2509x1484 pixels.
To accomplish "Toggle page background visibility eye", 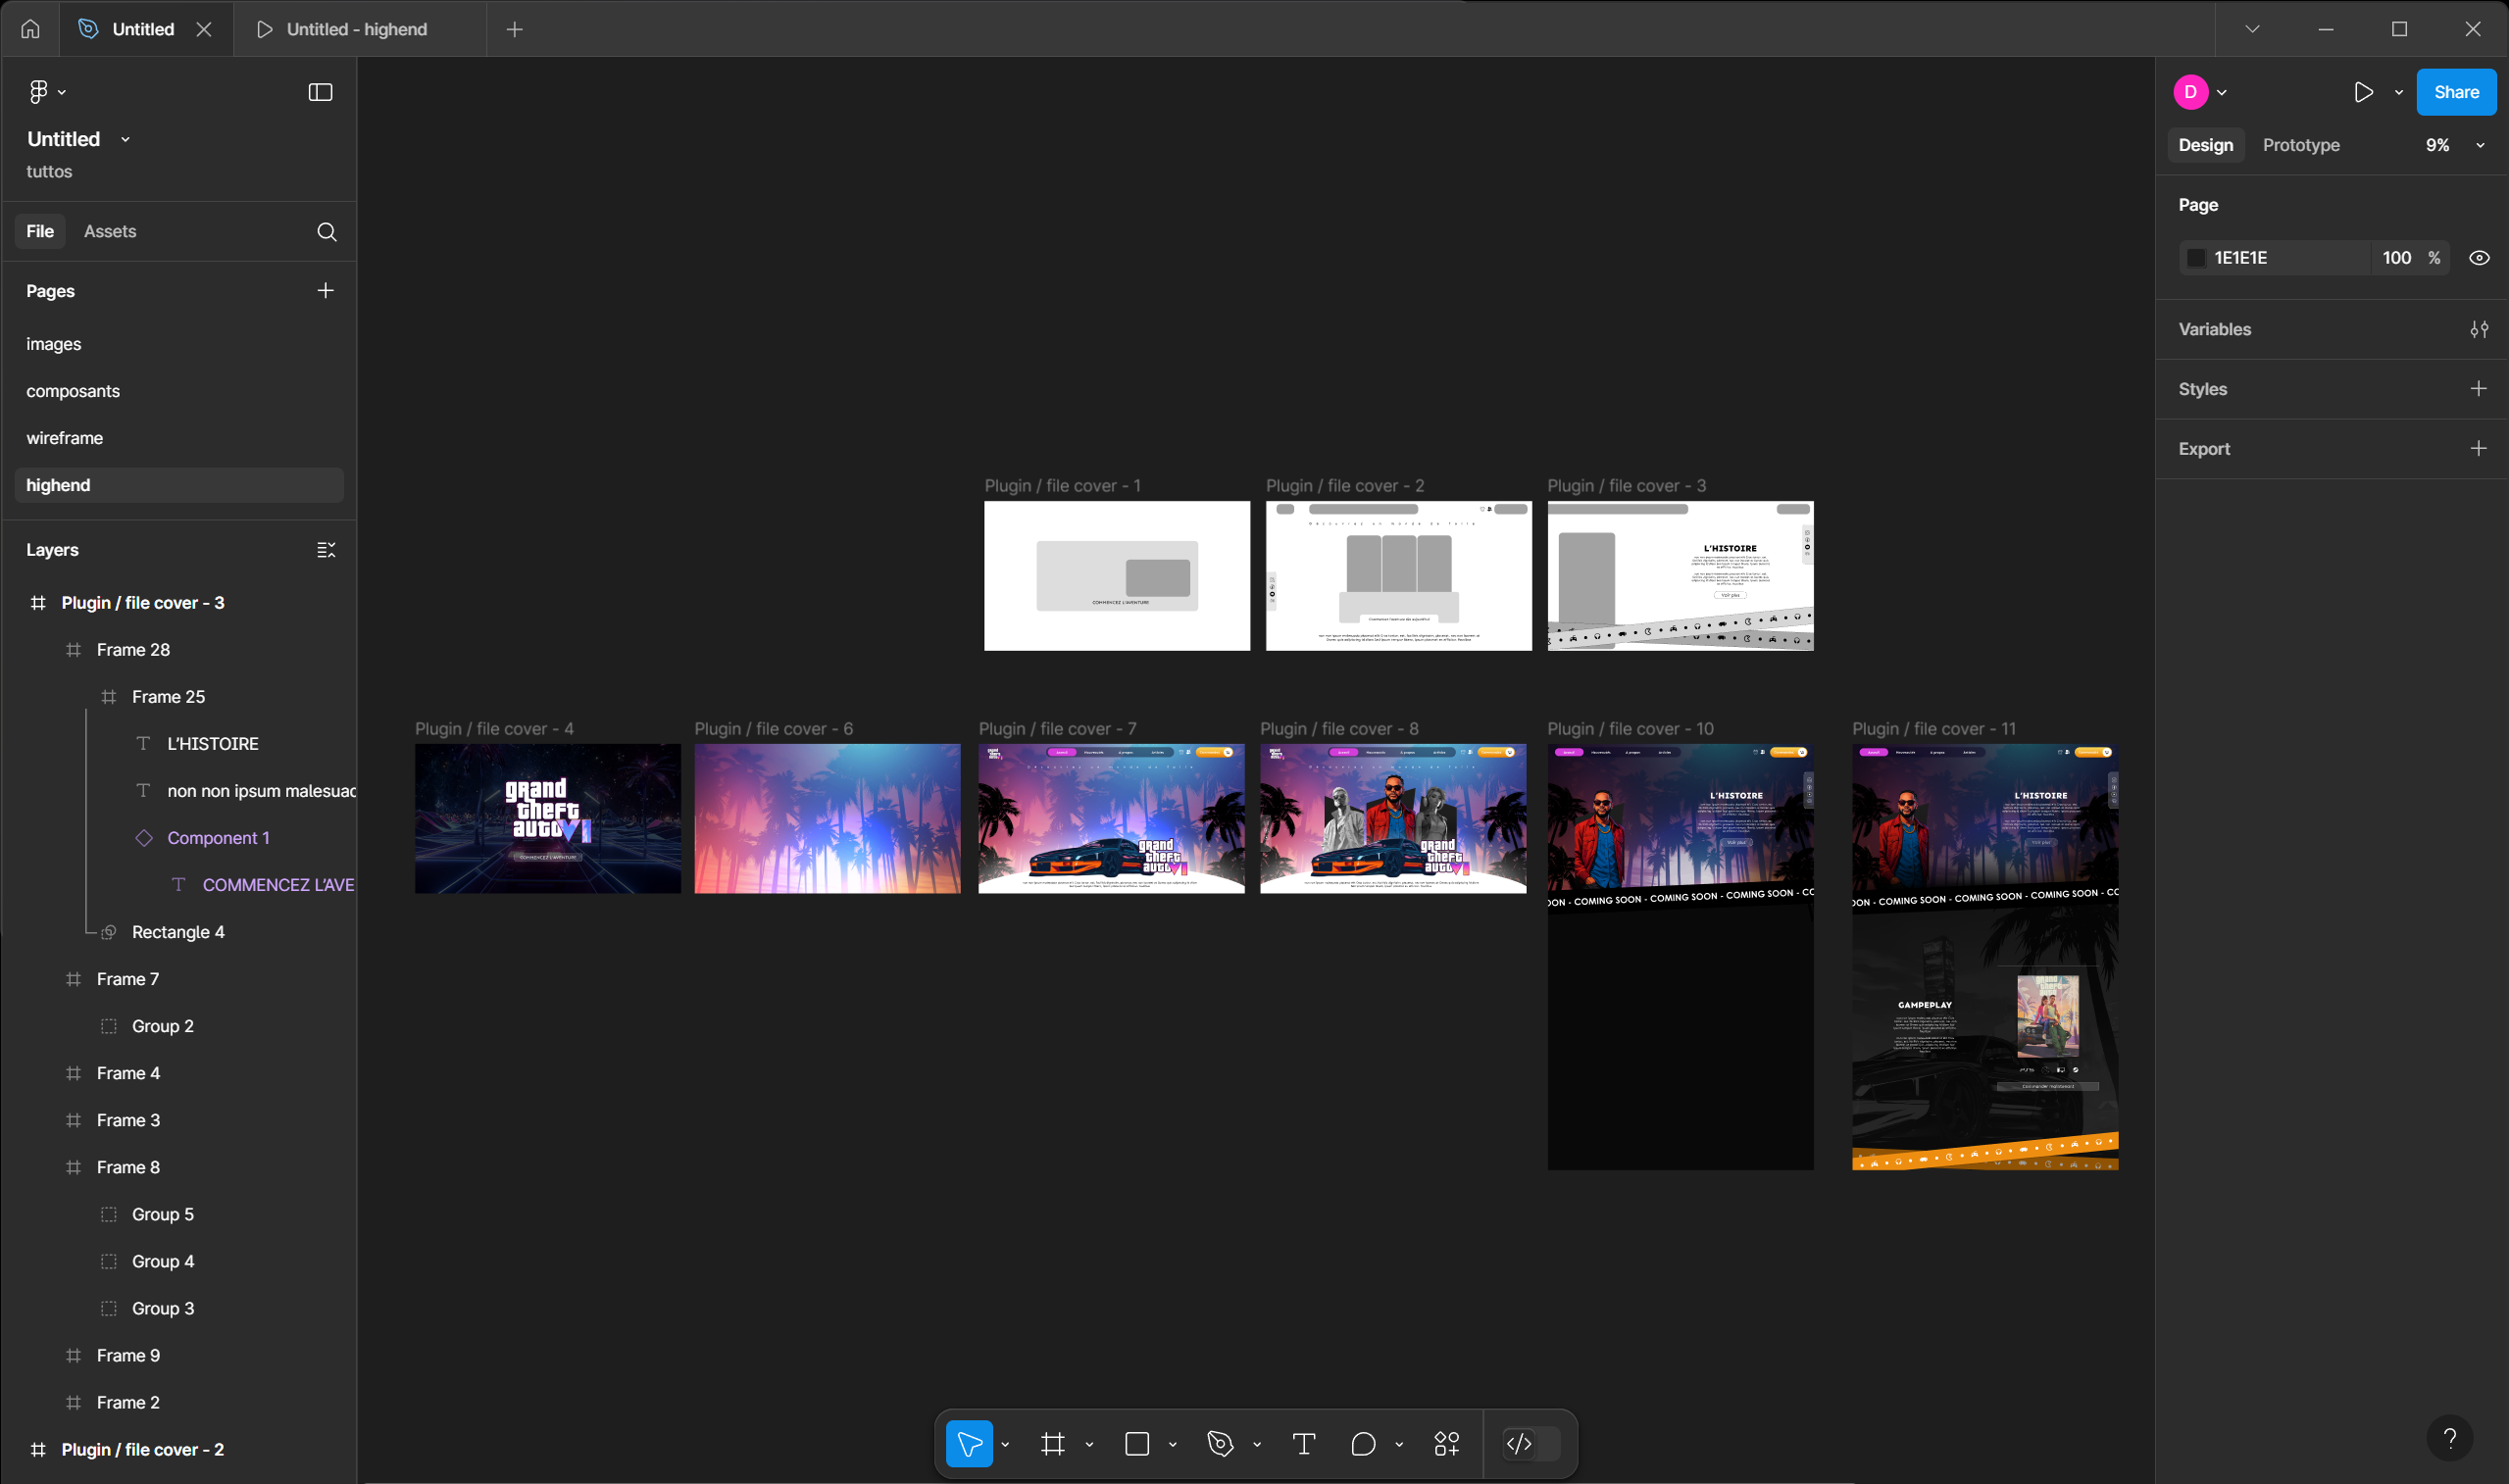I will 2478,258.
